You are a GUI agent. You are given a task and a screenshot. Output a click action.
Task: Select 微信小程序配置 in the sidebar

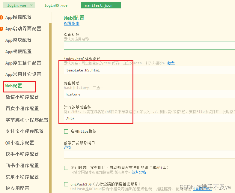(x=22, y=97)
